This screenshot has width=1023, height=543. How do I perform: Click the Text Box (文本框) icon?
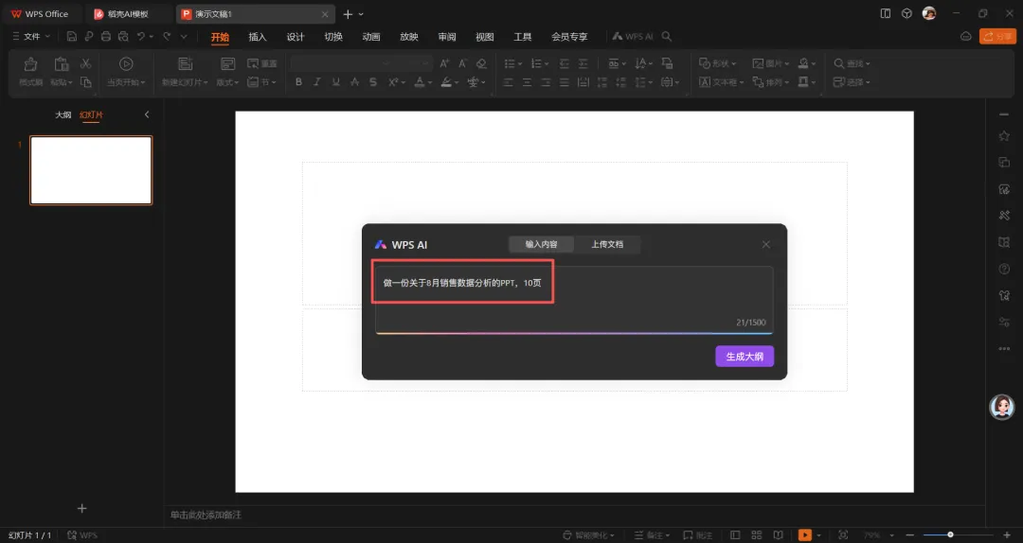click(x=705, y=82)
